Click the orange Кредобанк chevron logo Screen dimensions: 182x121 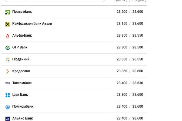tap(8, 71)
